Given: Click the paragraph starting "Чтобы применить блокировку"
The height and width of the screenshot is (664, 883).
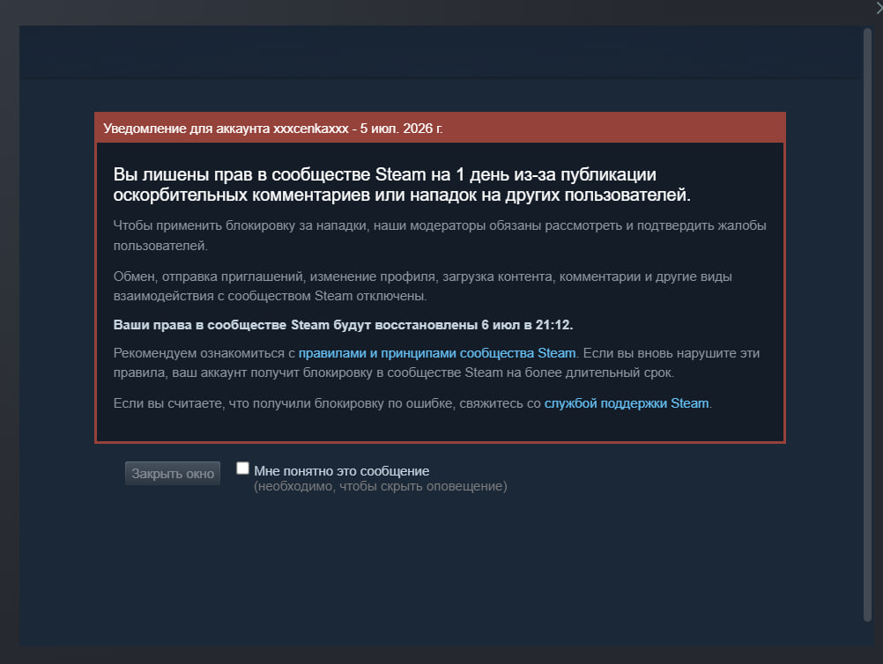Looking at the screenshot, I should point(439,235).
